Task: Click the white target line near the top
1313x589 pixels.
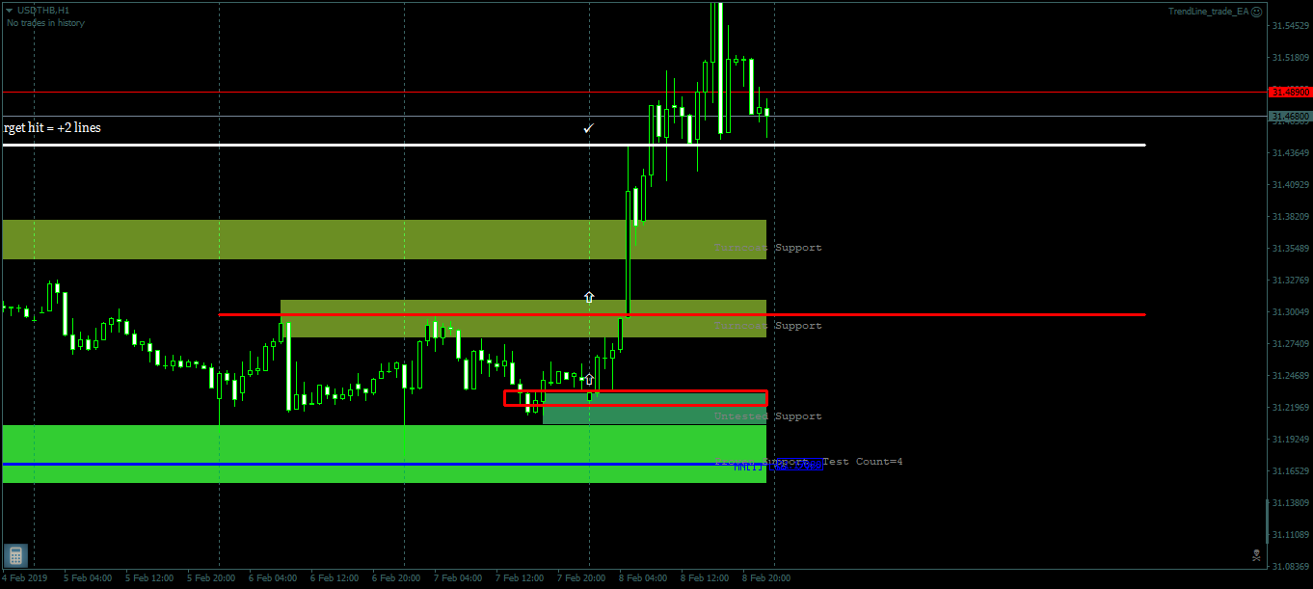Action: pyautogui.click(x=964, y=145)
